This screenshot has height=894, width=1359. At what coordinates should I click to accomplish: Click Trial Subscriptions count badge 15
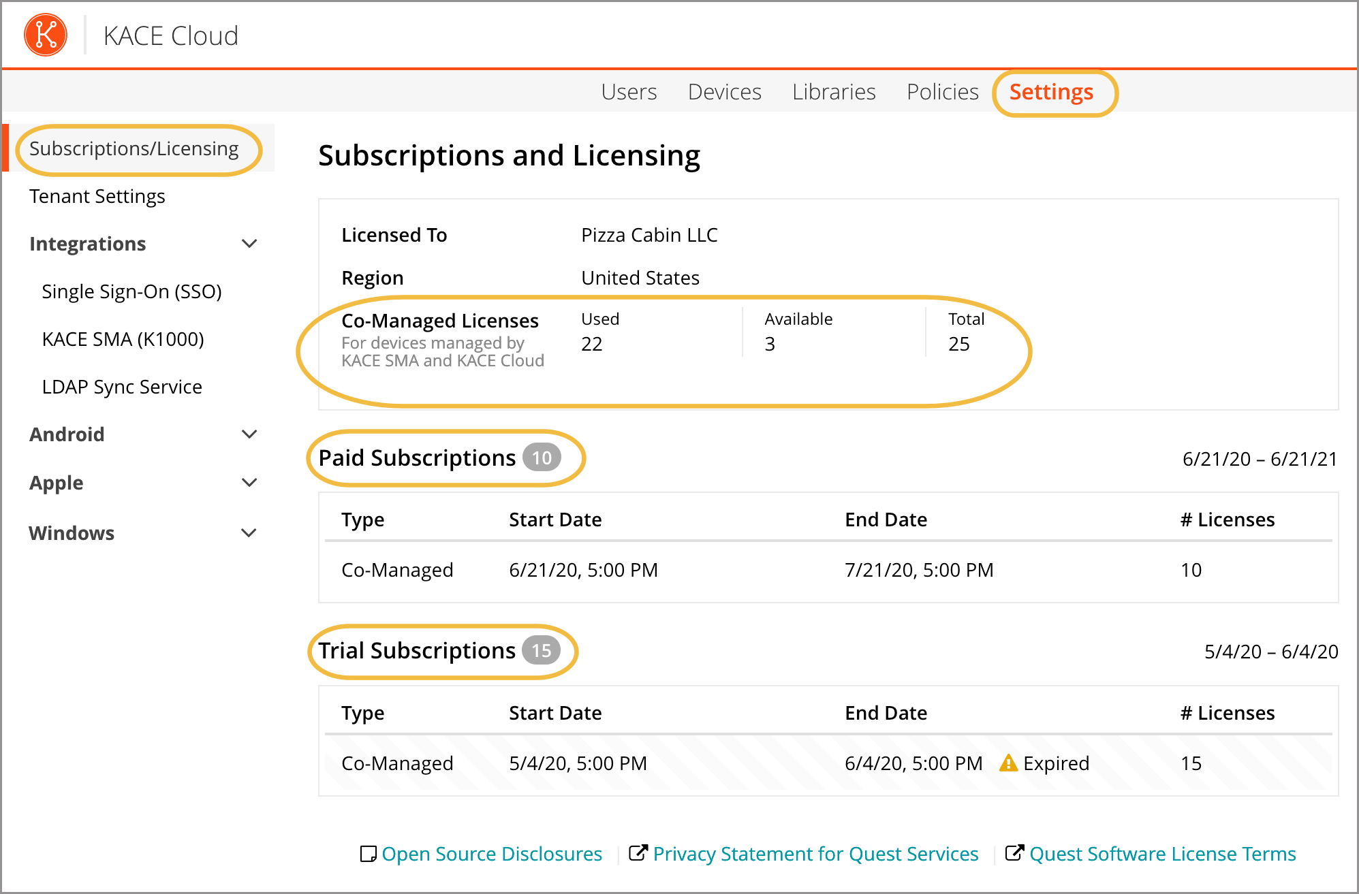click(541, 651)
